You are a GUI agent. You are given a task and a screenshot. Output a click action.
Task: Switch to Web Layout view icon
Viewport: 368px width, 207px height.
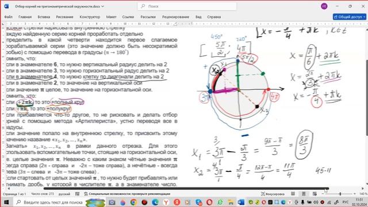315,194
